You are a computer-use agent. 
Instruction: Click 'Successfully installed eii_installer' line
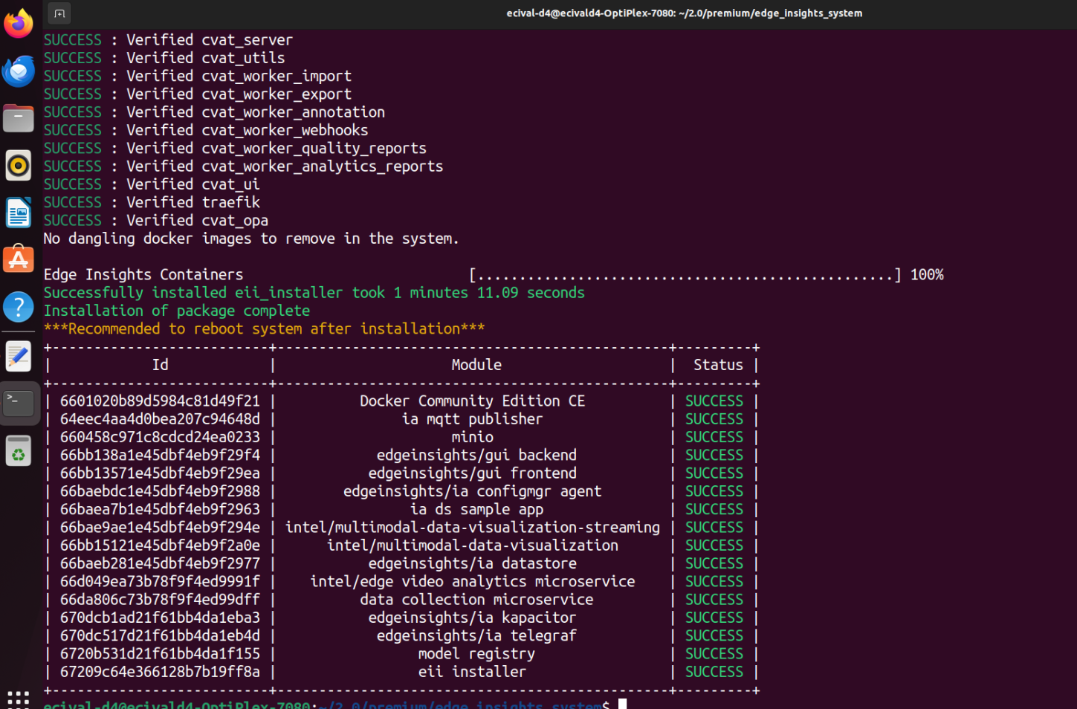(x=314, y=293)
